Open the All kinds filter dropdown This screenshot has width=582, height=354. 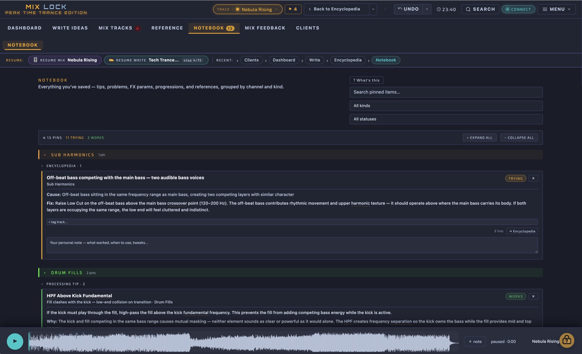tap(446, 106)
